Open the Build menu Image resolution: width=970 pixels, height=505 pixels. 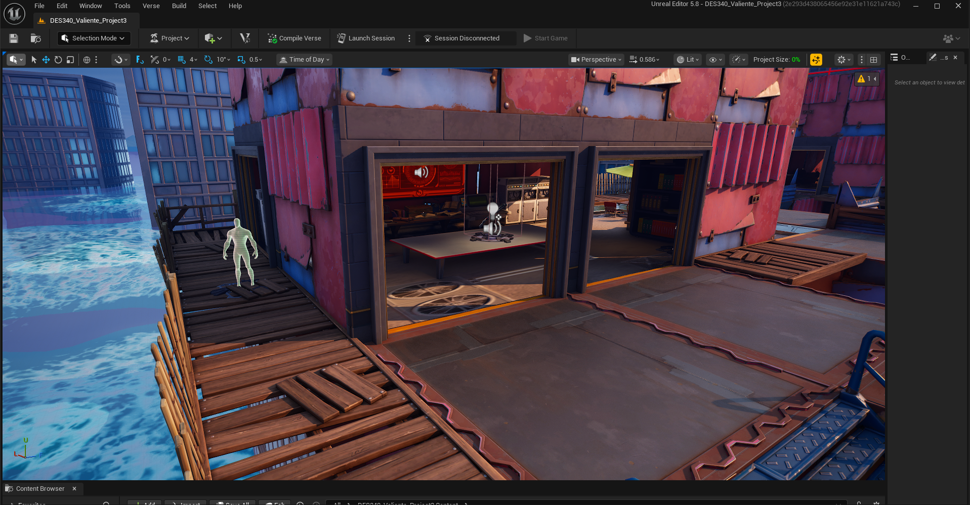tap(179, 6)
